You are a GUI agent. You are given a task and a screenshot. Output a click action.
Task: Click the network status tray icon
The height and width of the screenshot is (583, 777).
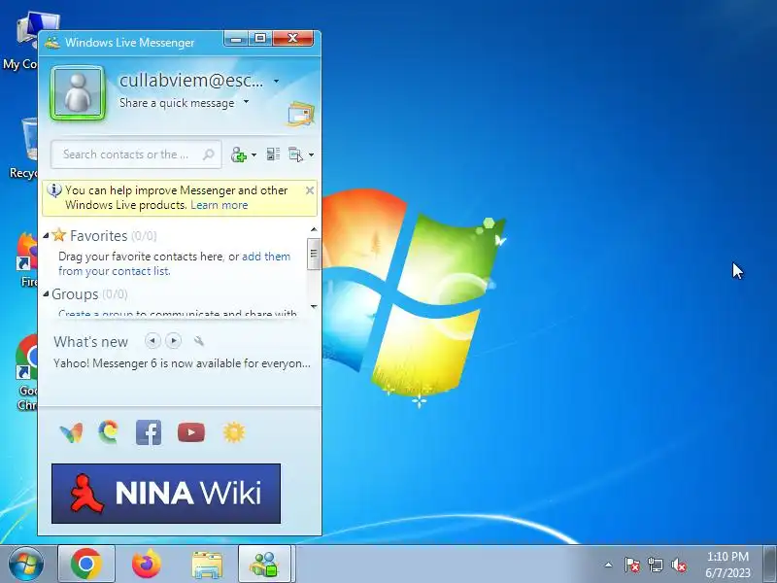[655, 565]
